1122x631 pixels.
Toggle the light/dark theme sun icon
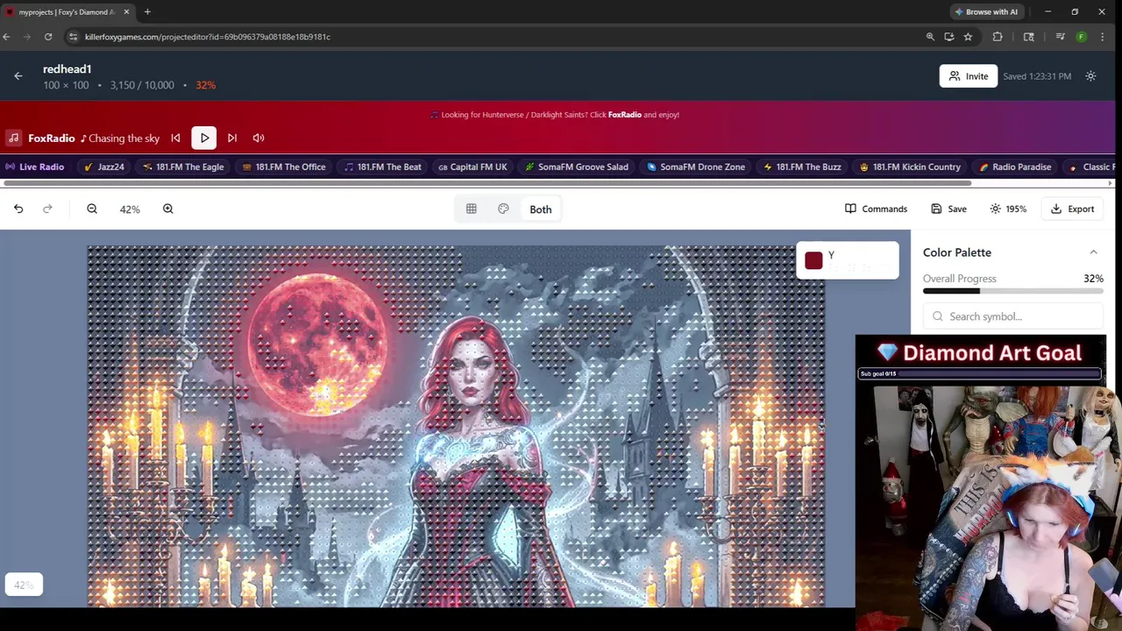point(1090,76)
